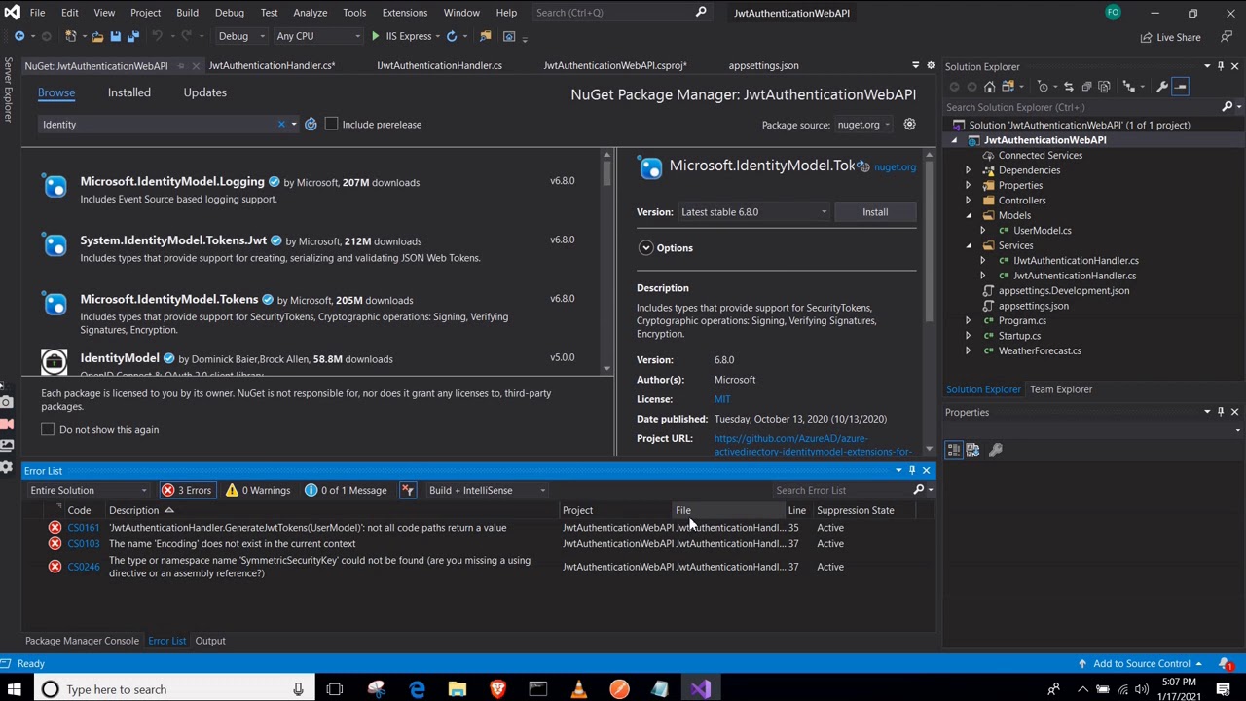This screenshot has height=701, width=1246.
Task: Open Build + IntelliSense dropdown
Action: pyautogui.click(x=487, y=490)
